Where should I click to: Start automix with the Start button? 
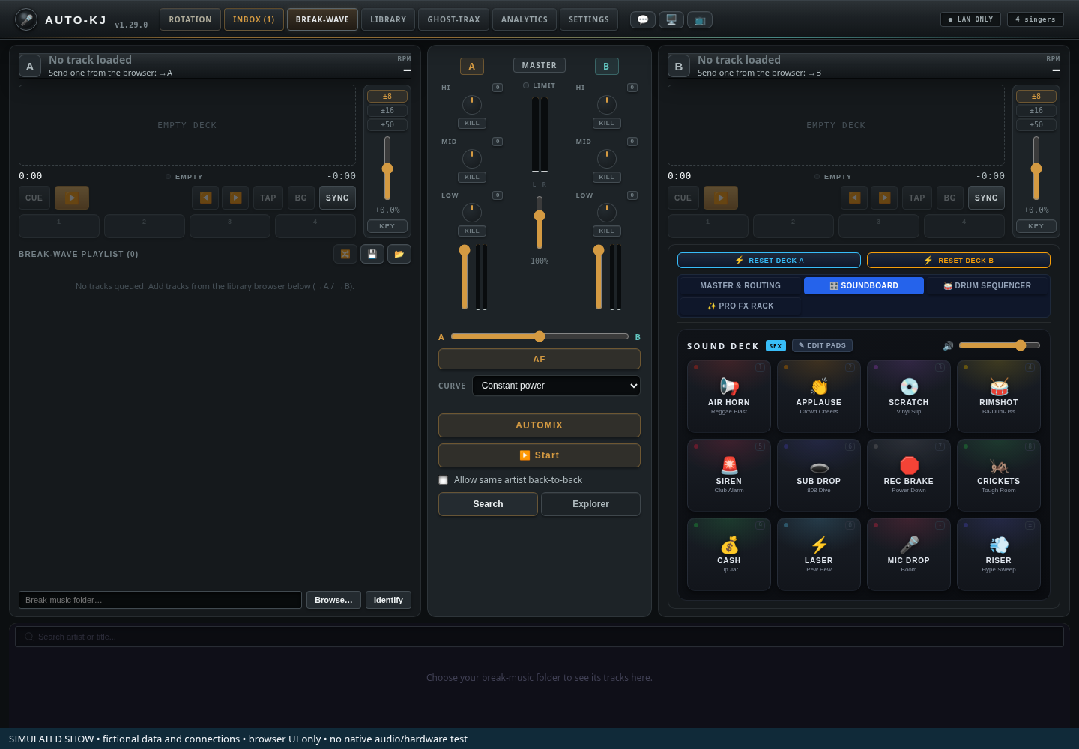539,455
